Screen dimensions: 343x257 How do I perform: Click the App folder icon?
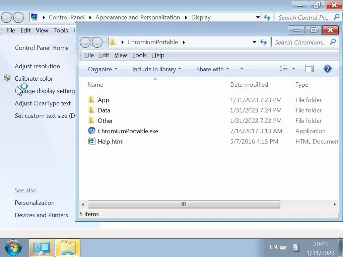point(91,100)
